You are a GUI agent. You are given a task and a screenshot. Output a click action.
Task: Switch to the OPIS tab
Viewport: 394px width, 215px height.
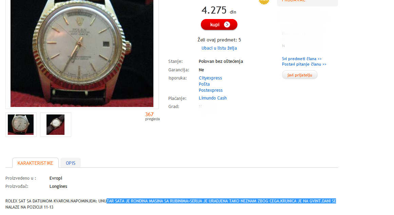point(71,163)
